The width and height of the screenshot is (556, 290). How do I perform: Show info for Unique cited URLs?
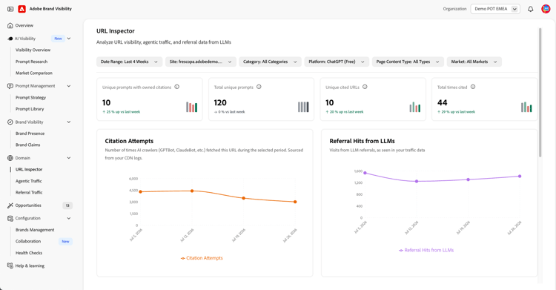tap(365, 87)
